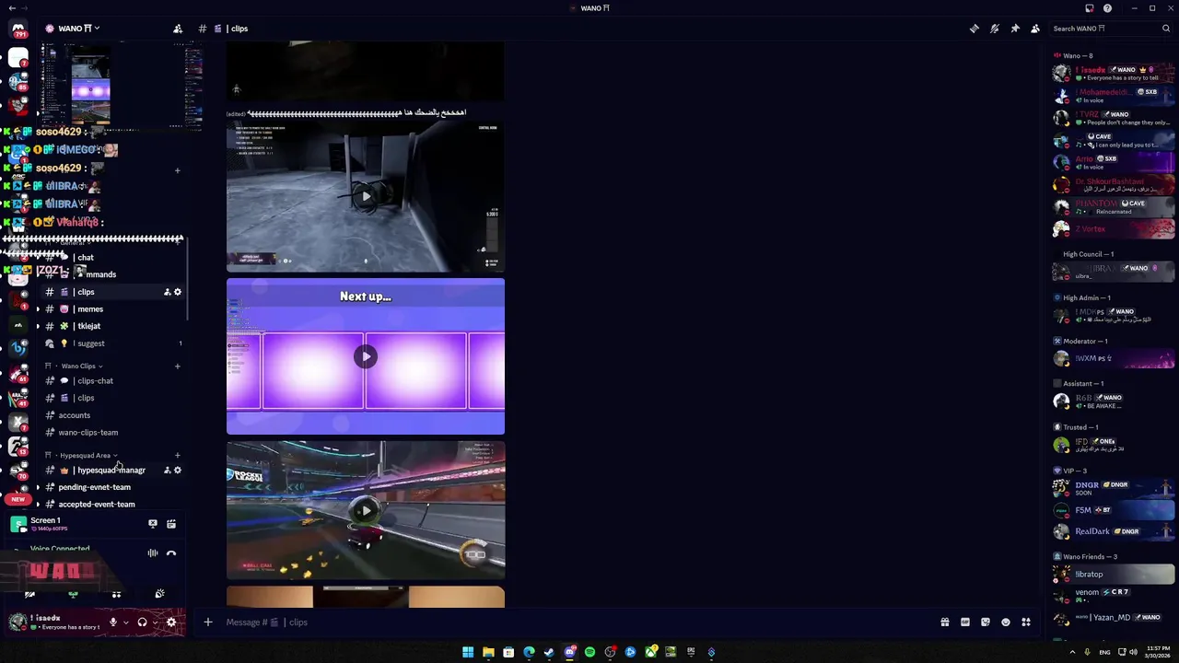1179x663 pixels.
Task: Open settings gear of clips channel
Action: (178, 292)
